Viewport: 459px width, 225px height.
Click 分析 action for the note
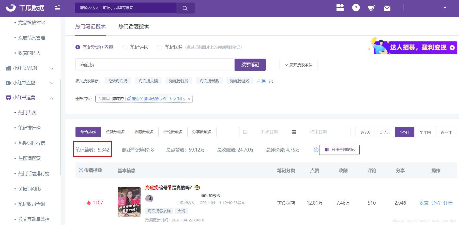(x=436, y=203)
